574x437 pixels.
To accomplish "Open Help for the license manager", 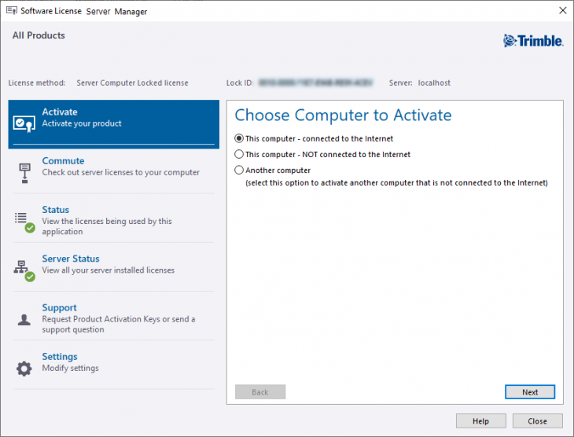I will tap(480, 421).
